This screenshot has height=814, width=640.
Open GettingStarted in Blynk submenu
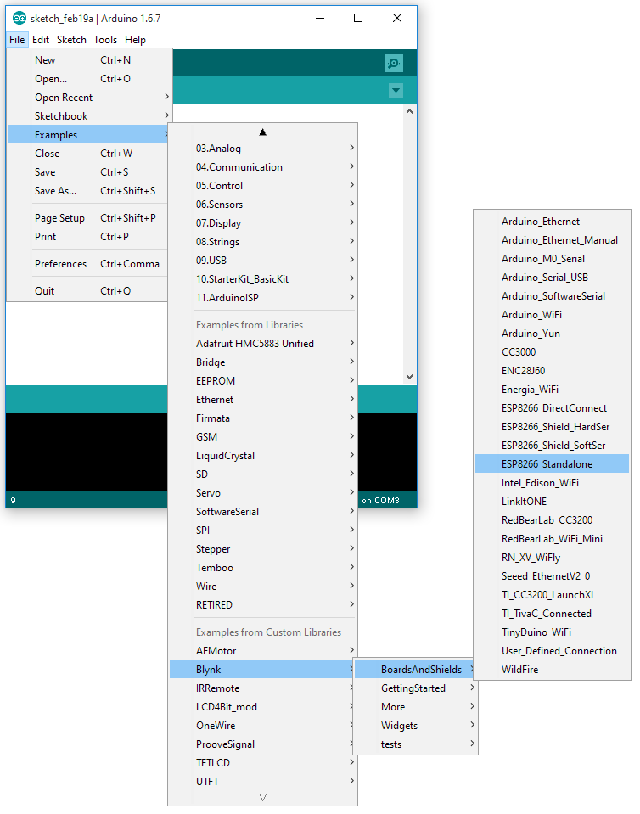(x=415, y=688)
